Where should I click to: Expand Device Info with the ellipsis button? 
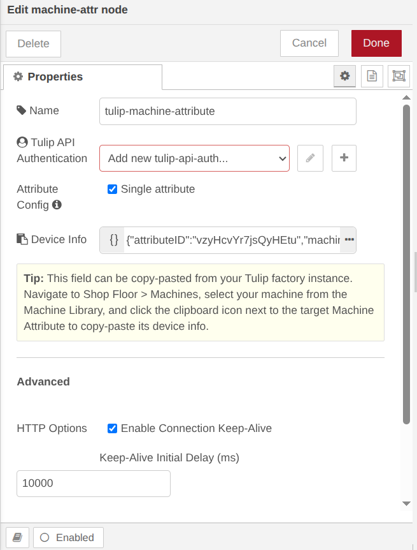347,239
